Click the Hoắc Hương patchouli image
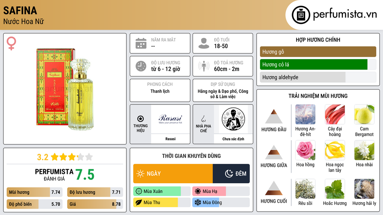383x215 pixels. [335, 189]
